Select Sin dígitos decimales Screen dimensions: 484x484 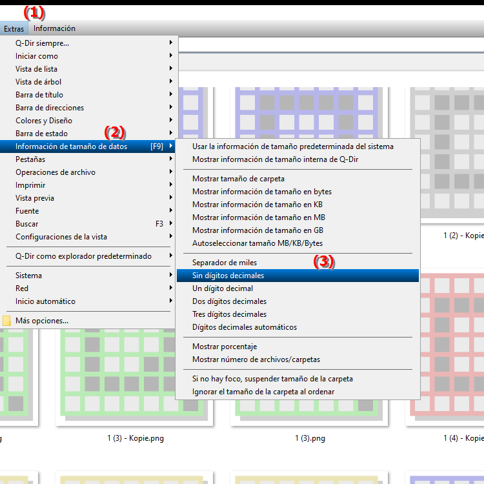[x=297, y=276]
